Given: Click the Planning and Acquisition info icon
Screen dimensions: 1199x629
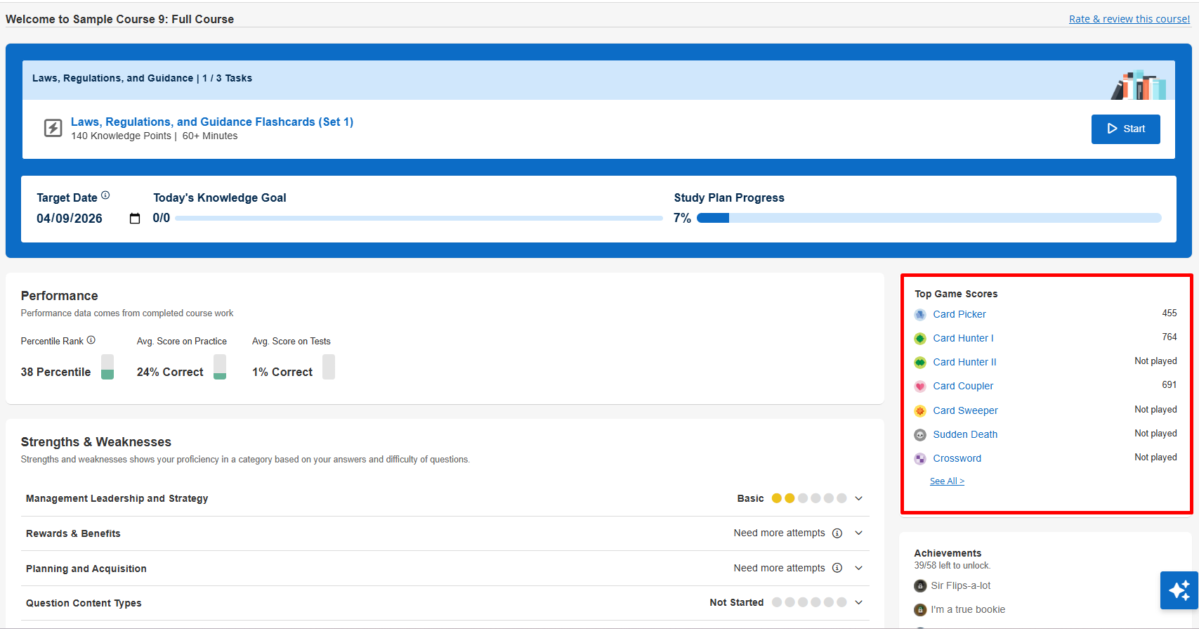Looking at the screenshot, I should (837, 568).
